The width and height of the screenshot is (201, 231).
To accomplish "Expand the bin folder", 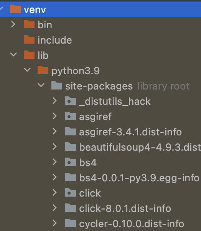I will pyautogui.click(x=13, y=24).
